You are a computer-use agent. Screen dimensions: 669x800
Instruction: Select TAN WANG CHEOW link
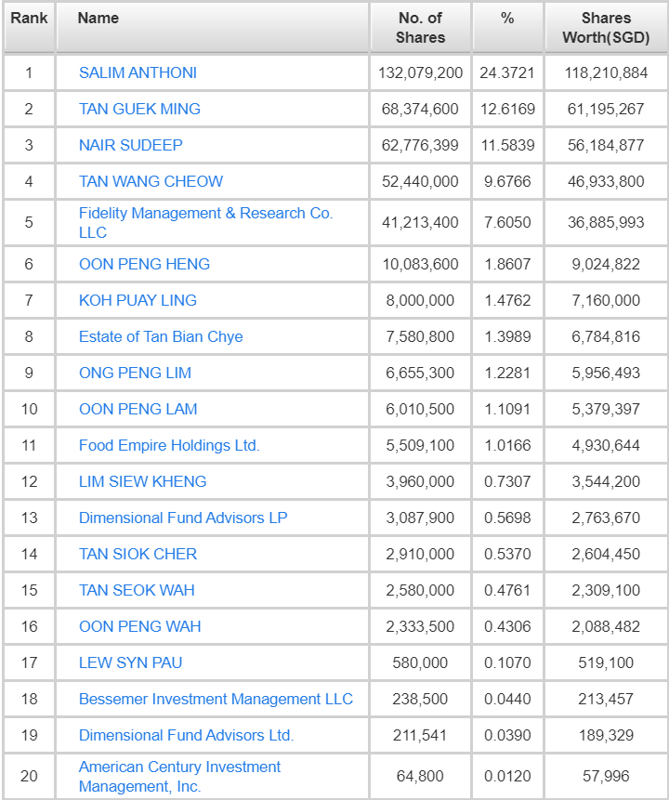[151, 181]
